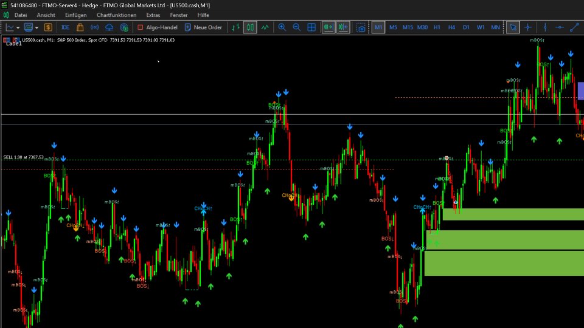Open the Market shopping bag icon
584x328 pixels.
click(80, 27)
